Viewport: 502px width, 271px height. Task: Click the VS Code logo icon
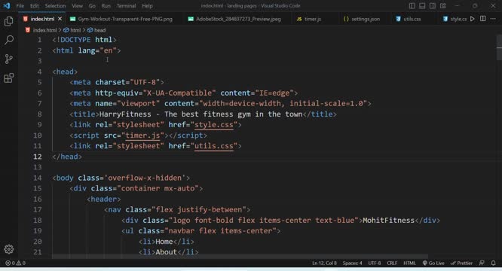click(6, 6)
